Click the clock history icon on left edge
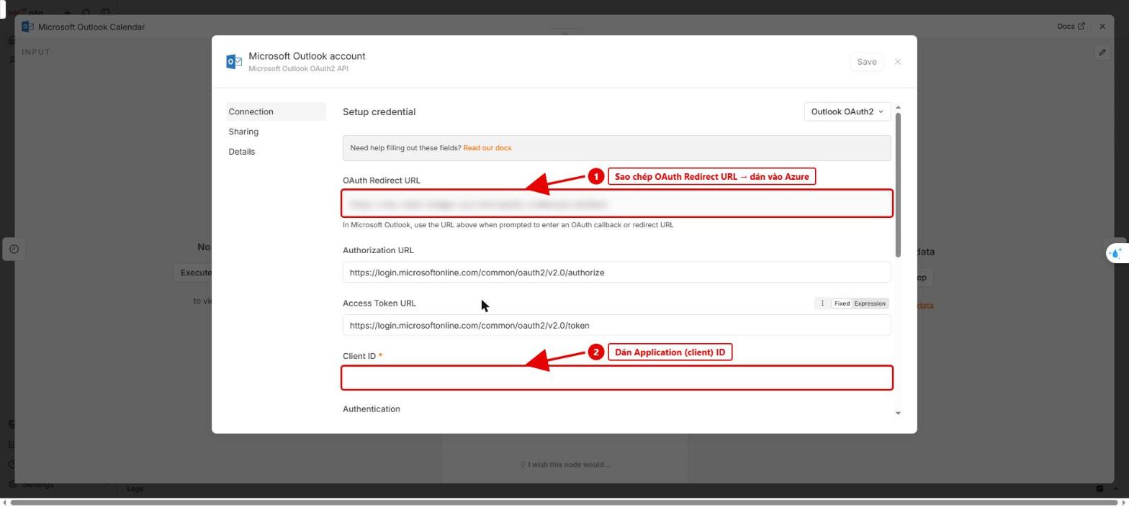Image resolution: width=1129 pixels, height=507 pixels. [14, 249]
